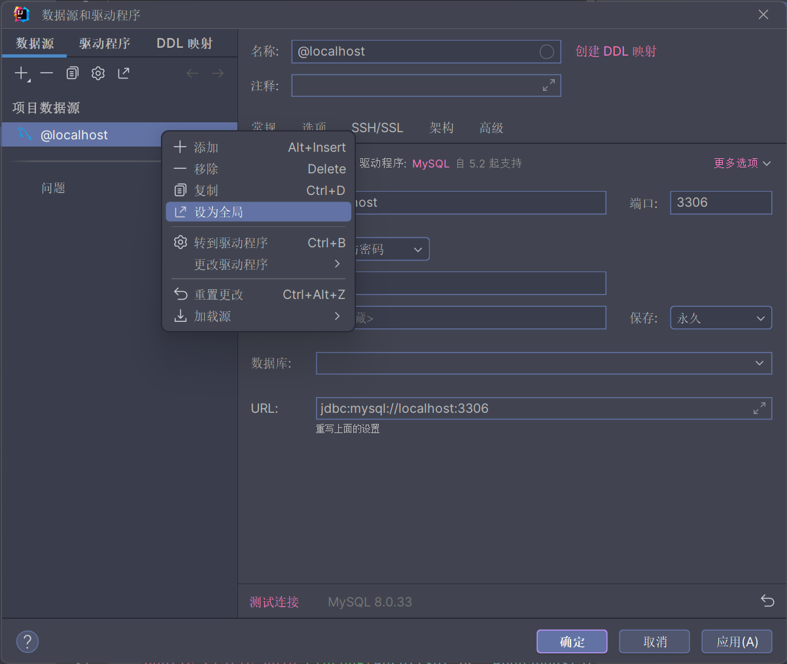Viewport: 787px width, 664px height.
Task: Duplicate data source via copy icon in toolbar
Action: [71, 73]
